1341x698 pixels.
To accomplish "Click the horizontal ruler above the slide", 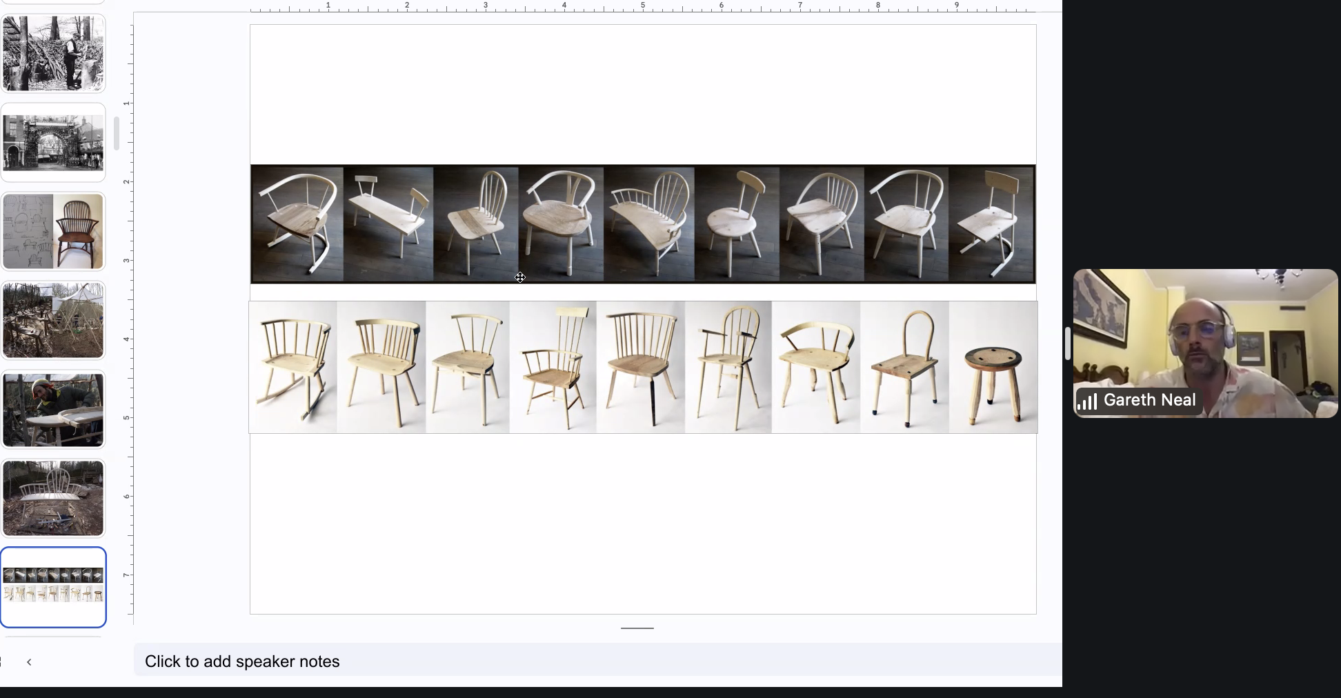I will pos(642,7).
